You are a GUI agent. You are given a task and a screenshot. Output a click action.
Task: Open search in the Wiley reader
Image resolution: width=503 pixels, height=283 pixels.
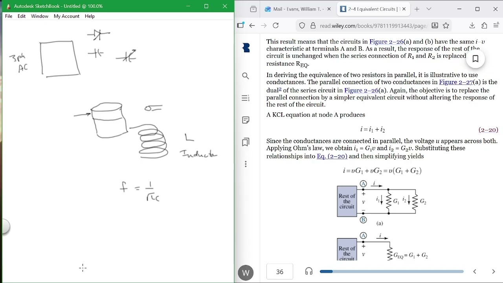coord(246,76)
